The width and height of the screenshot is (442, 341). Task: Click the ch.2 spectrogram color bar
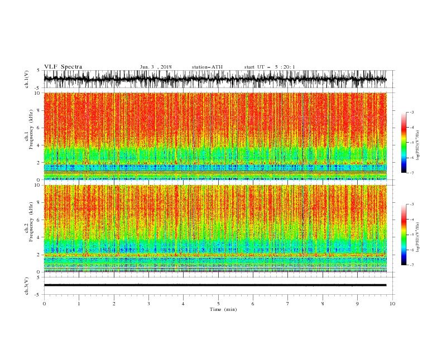click(403, 235)
